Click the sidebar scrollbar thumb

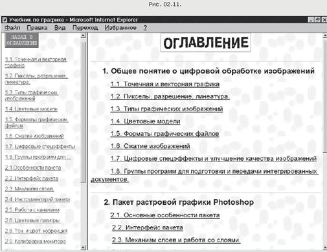(x=84, y=112)
